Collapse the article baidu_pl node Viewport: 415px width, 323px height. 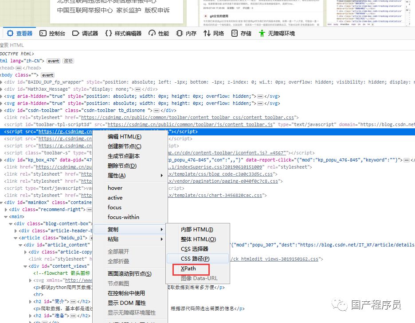point(16,238)
